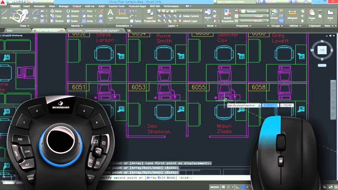The height and width of the screenshot is (190, 338).
Task: Toggle MODEL space button in status bar
Action: (215, 187)
